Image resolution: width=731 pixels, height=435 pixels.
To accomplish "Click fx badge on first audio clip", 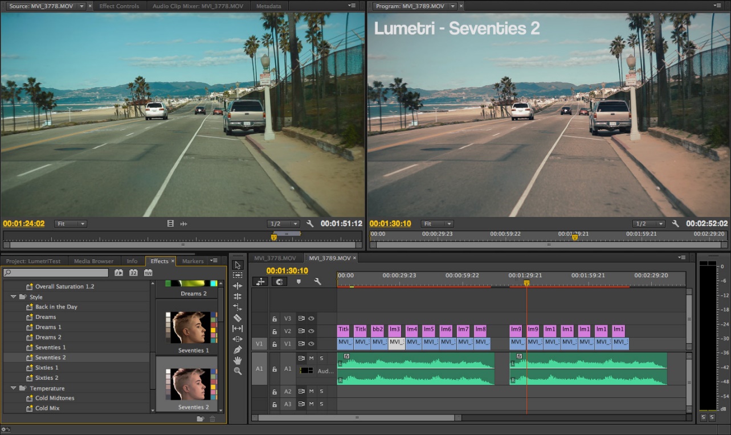I will tap(346, 356).
